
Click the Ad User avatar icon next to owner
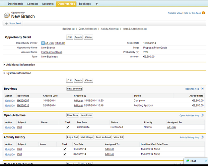pos(43,43)
